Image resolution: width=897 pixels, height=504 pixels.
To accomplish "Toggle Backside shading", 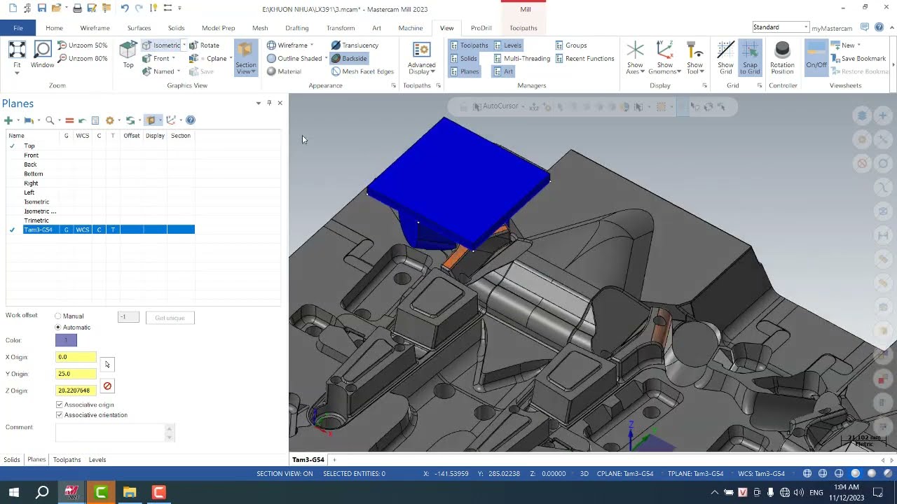I will point(349,58).
